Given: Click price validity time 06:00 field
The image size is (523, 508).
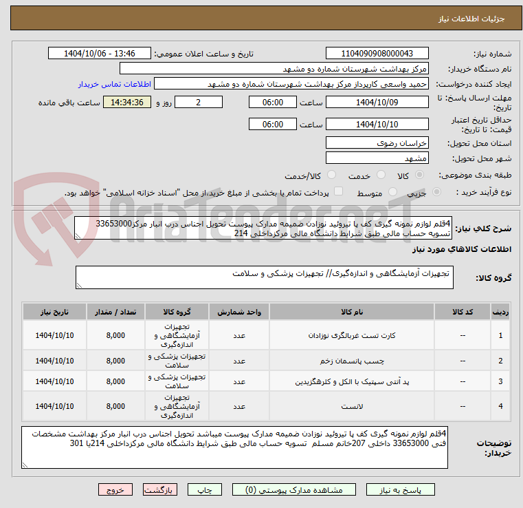Looking at the screenshot, I should (x=273, y=124).
